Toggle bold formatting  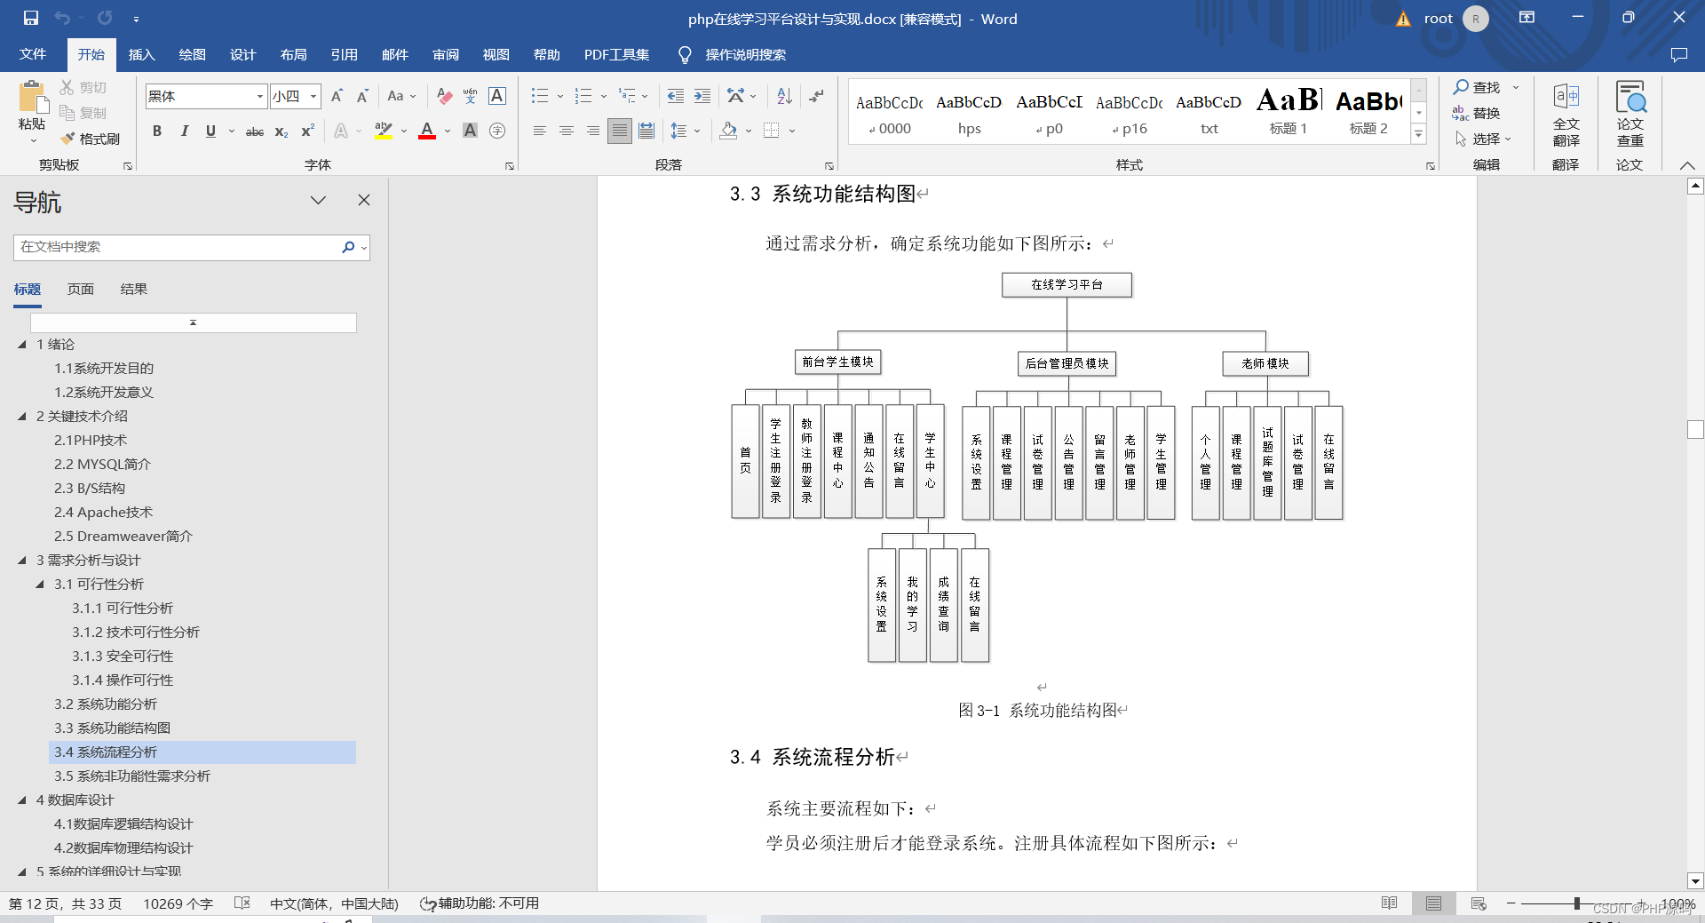coord(157,131)
